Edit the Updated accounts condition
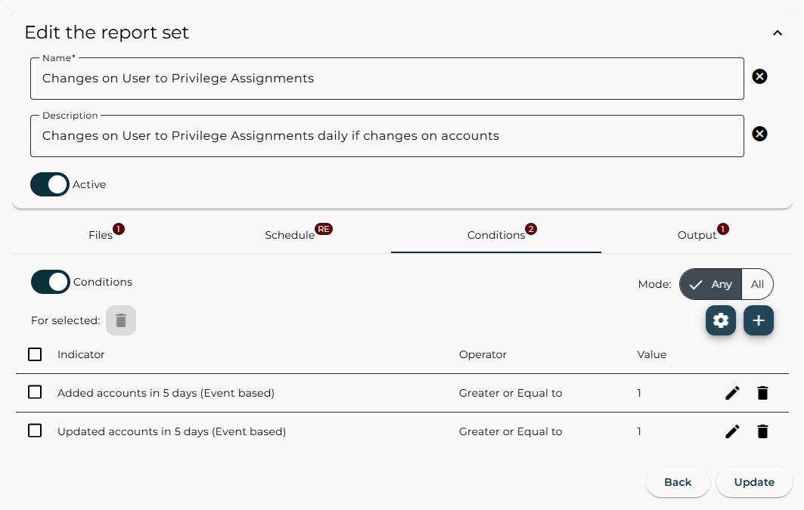Image resolution: width=804 pixels, height=510 pixels. pos(731,431)
